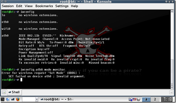Click the 'Link Quality=0/70' text
The image size is (176, 103).
pyautogui.click(x=33, y=56)
